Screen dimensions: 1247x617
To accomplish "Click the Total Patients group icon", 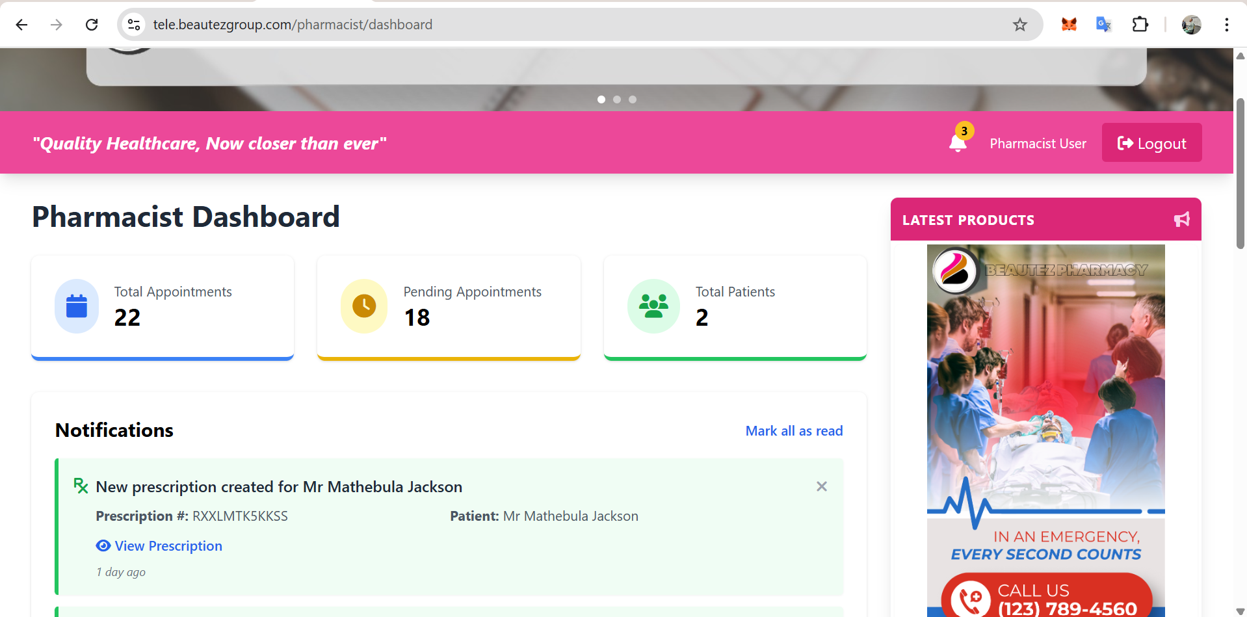I will pos(653,306).
